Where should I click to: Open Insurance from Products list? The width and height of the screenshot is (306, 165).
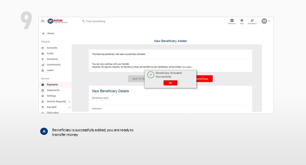(52, 59)
